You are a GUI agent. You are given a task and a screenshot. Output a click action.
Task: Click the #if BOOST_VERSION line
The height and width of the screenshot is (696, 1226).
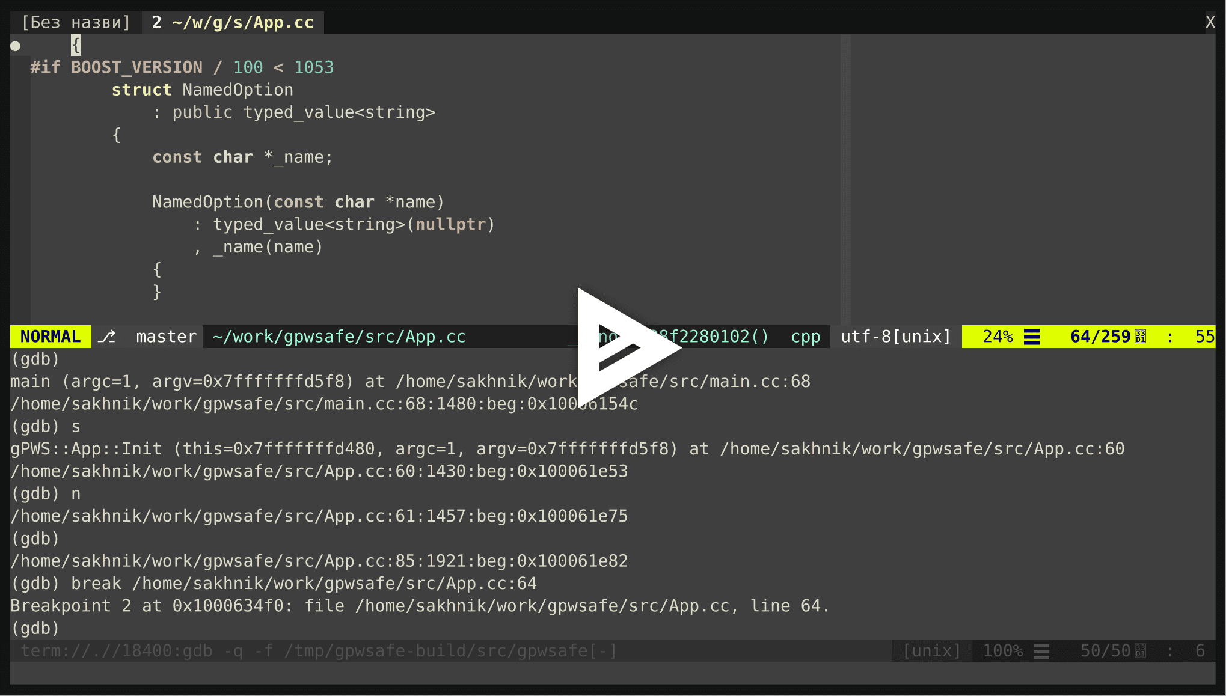[182, 67]
